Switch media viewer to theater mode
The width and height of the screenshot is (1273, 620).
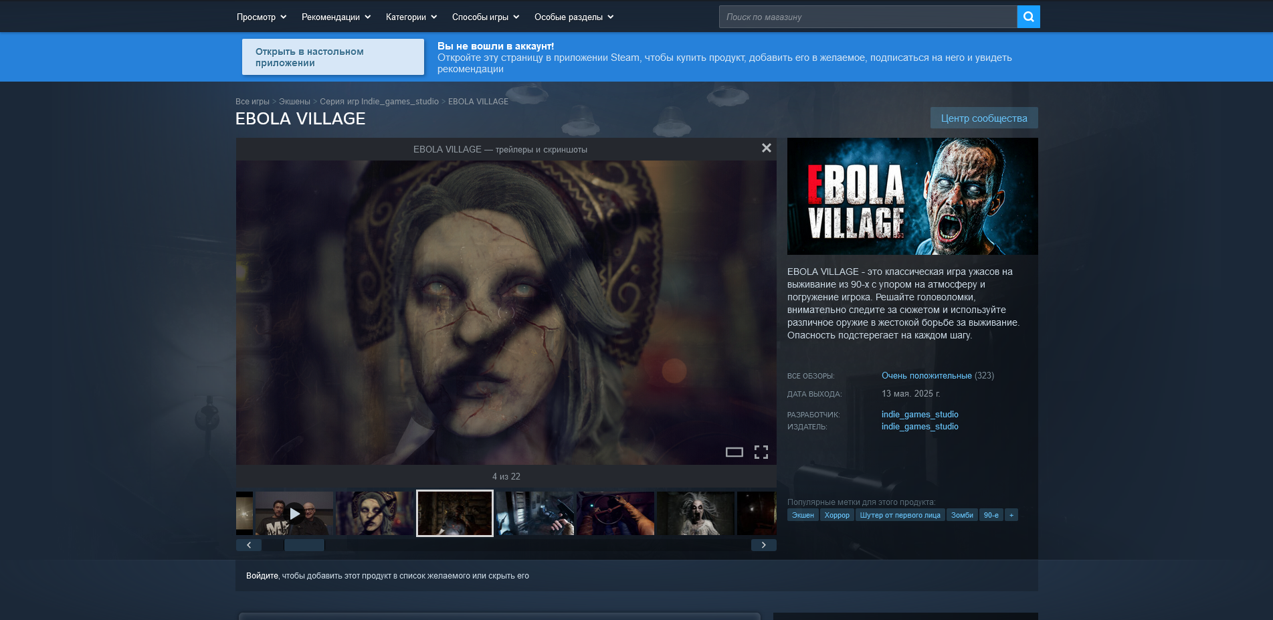tap(735, 452)
